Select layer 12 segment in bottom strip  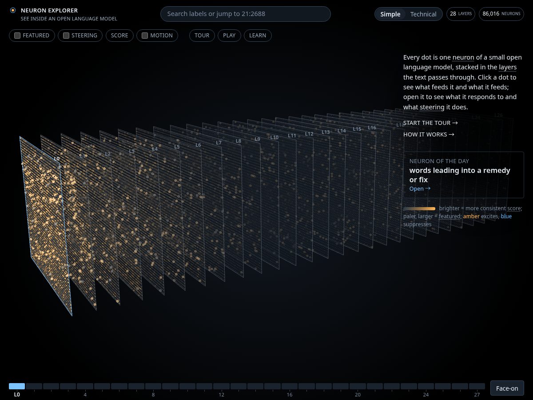221,386
